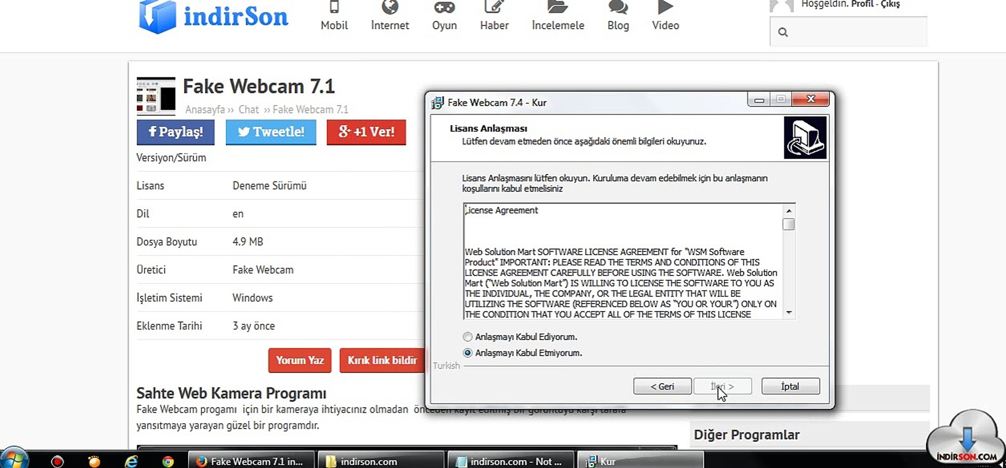
Task: Open the Haber menu item
Action: [x=494, y=26]
